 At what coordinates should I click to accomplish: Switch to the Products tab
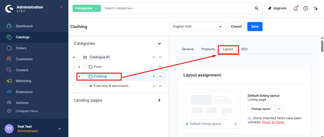pyautogui.click(x=208, y=49)
